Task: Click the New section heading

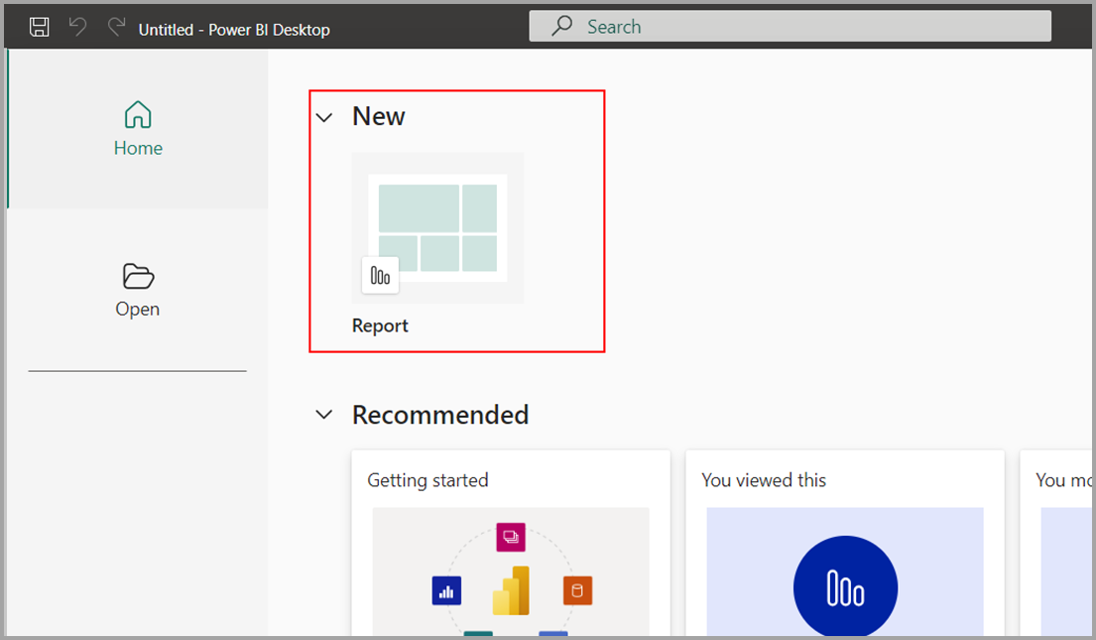Action: pyautogui.click(x=378, y=116)
